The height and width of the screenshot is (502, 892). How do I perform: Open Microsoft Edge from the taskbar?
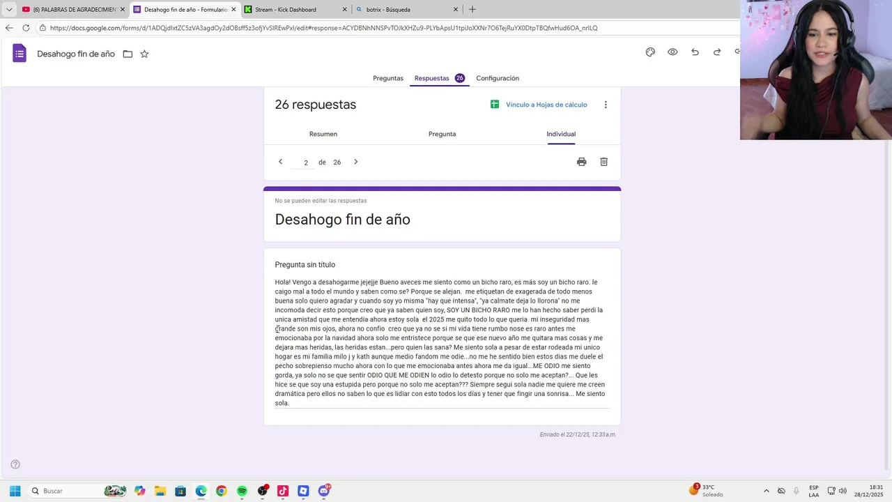(201, 491)
